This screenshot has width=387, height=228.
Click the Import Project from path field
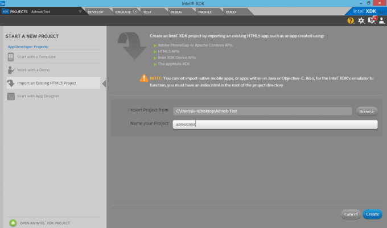pyautogui.click(x=262, y=111)
